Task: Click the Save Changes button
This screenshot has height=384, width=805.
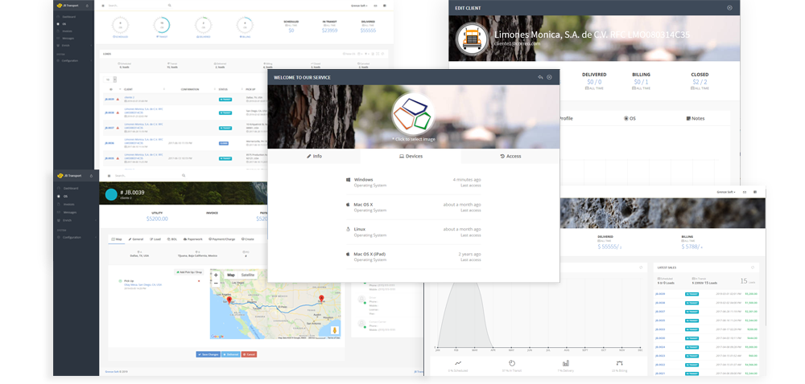Action: click(x=208, y=354)
